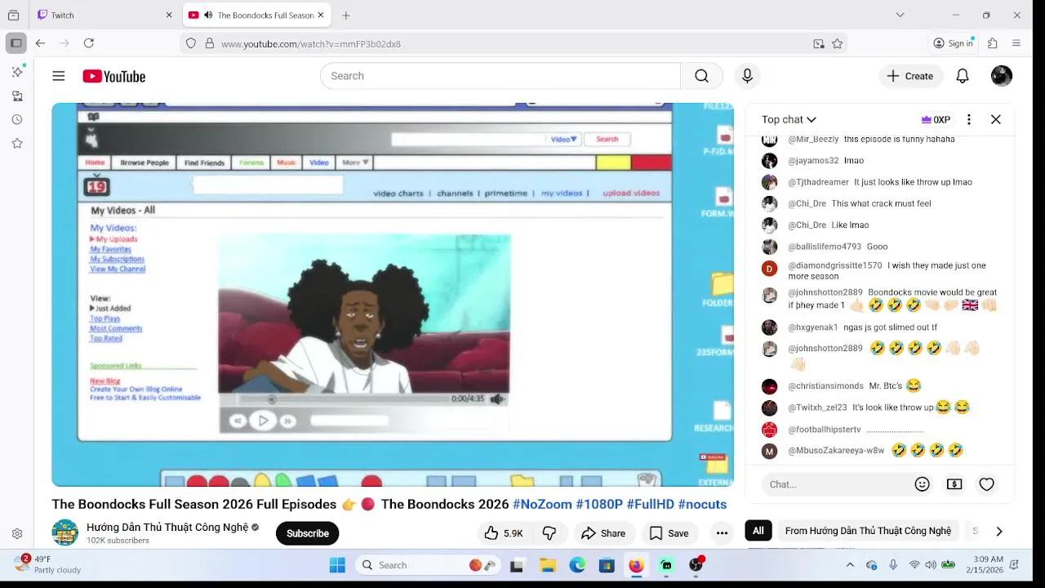This screenshot has width=1045, height=588.
Task: Open the 0XP channel points indicator
Action: pyautogui.click(x=936, y=119)
